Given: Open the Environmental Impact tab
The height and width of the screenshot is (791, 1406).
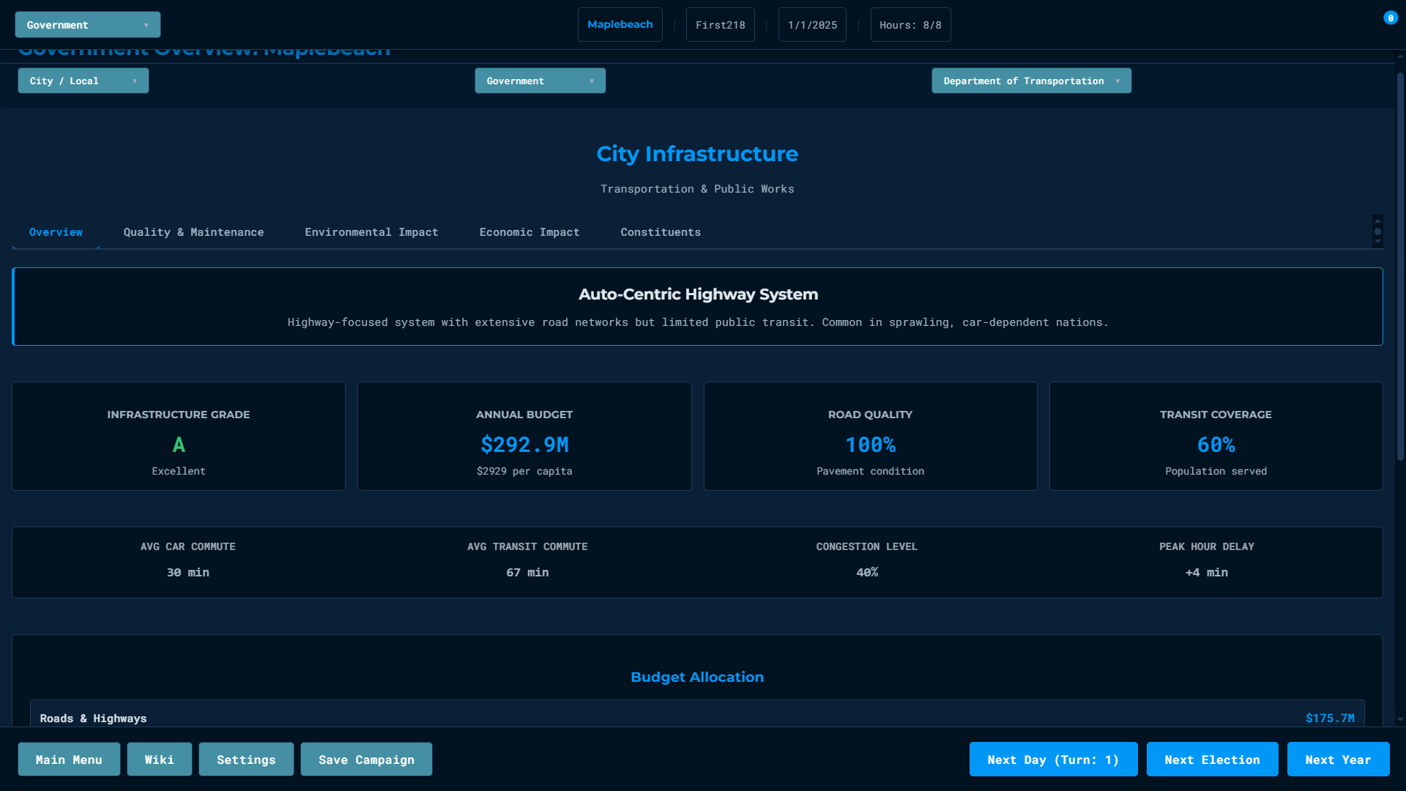Looking at the screenshot, I should [371, 232].
